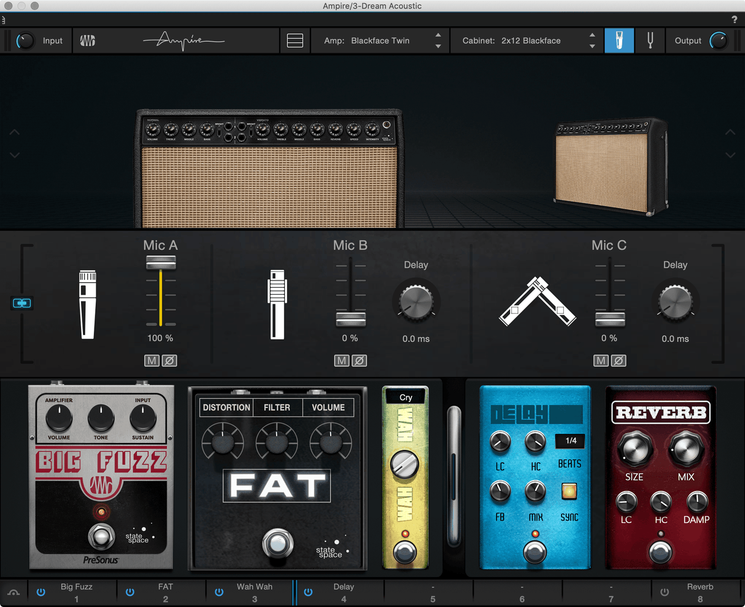Click the pedalboard icon at bottom left
745x607 pixels.
click(x=13, y=592)
